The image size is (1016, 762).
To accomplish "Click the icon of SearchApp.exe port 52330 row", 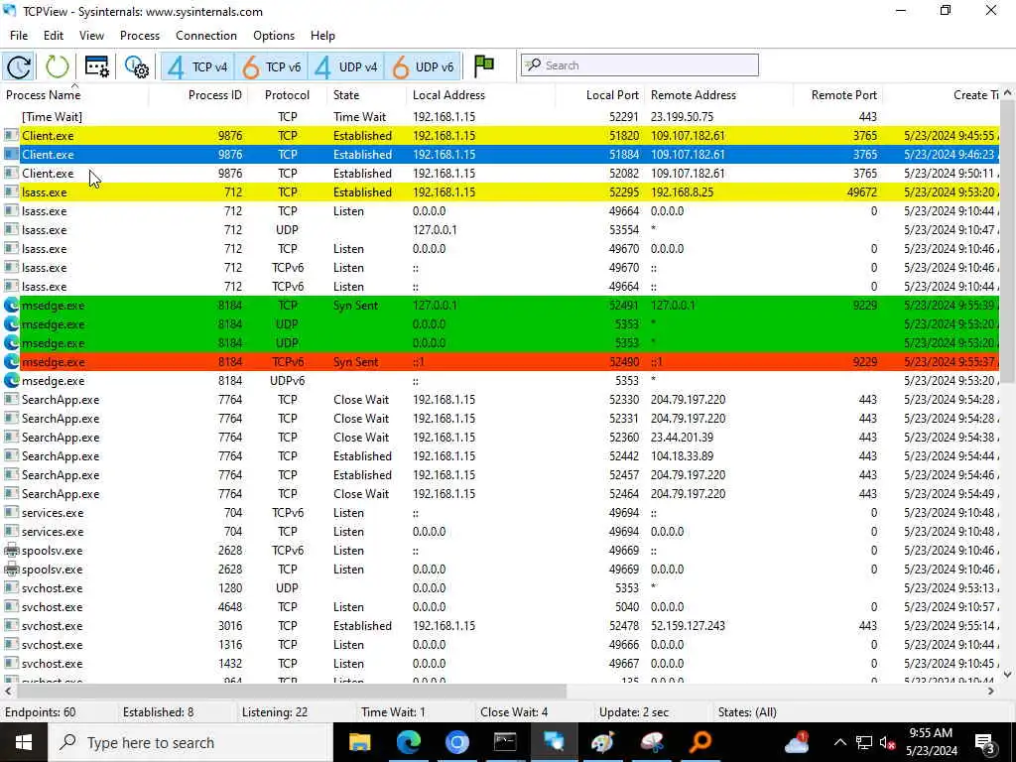I will click(x=11, y=400).
